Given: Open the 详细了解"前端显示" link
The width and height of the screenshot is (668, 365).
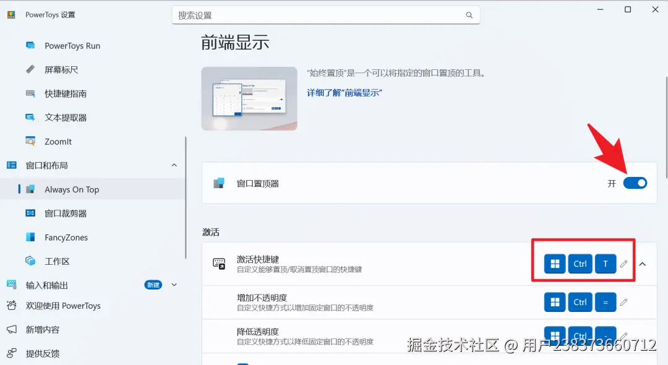Looking at the screenshot, I should (x=344, y=92).
